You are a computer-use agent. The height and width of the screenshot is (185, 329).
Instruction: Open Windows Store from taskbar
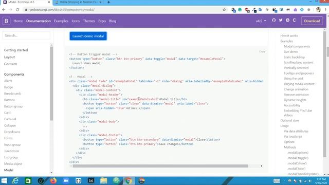(28, 180)
